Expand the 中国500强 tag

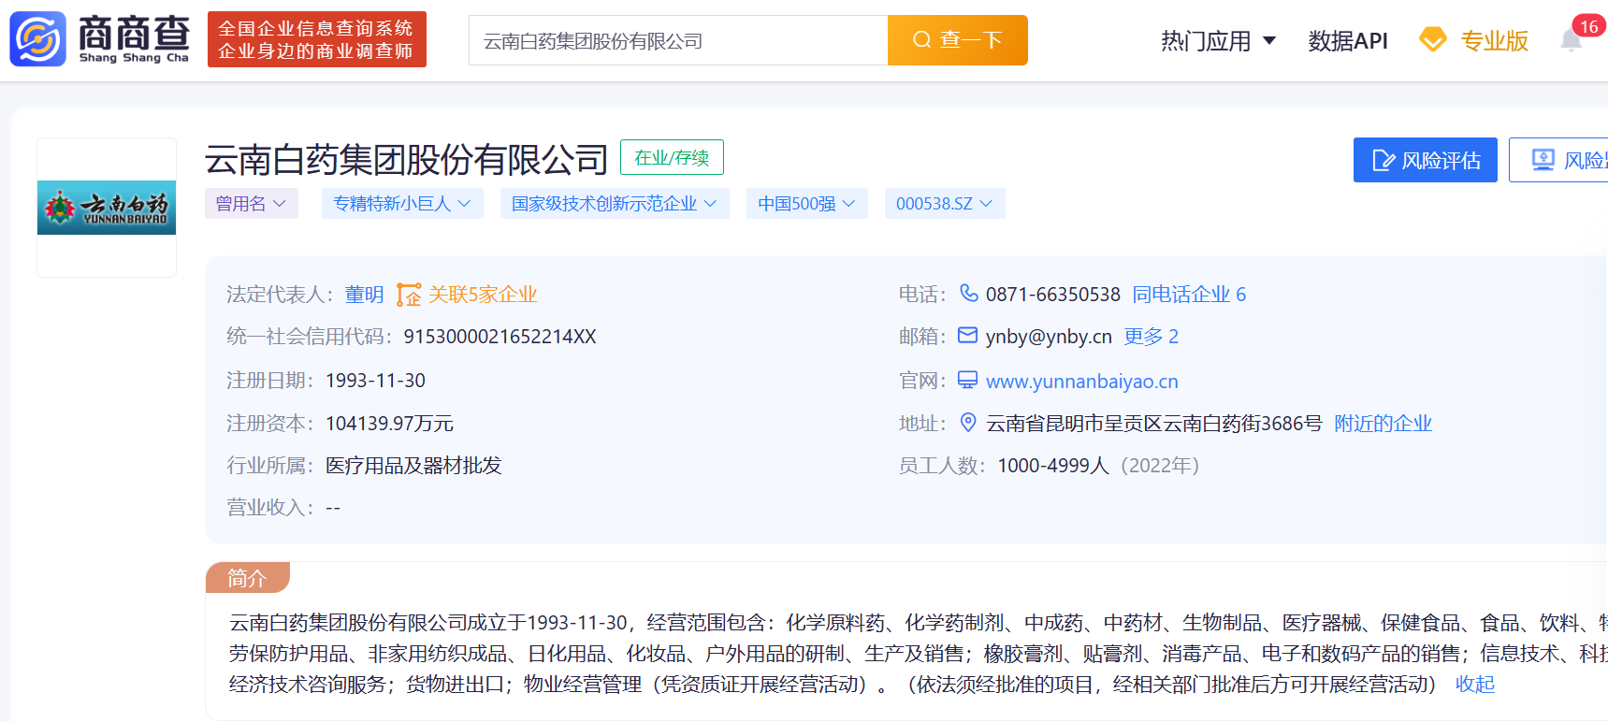coord(807,204)
